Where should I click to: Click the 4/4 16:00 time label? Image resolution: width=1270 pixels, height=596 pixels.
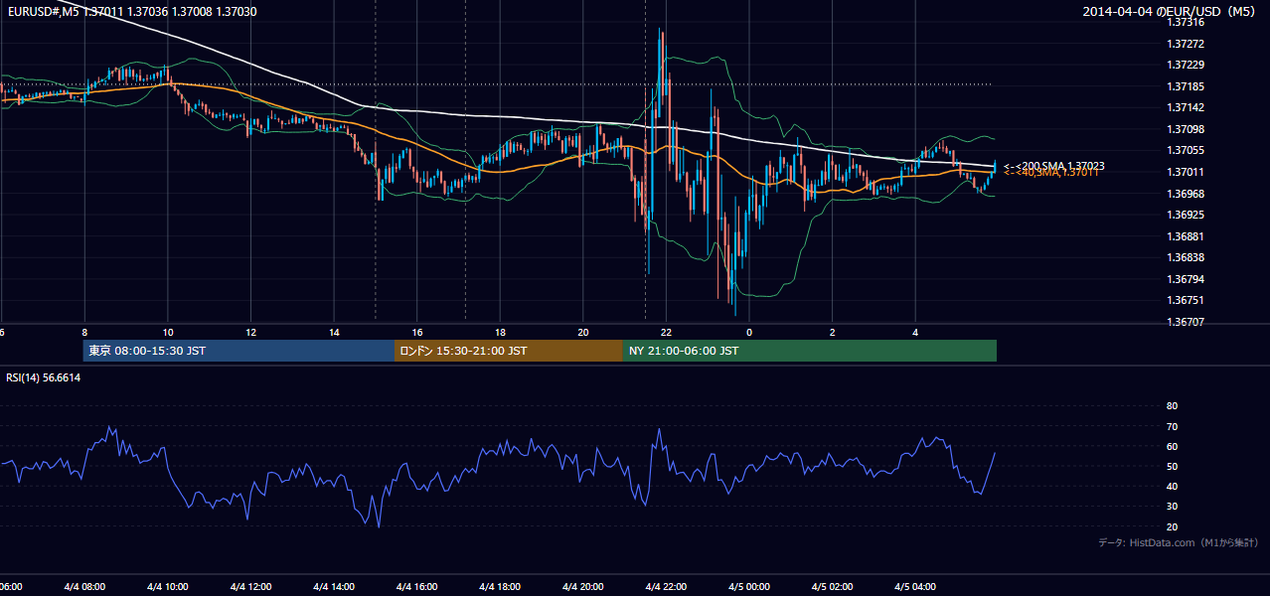pos(417,586)
